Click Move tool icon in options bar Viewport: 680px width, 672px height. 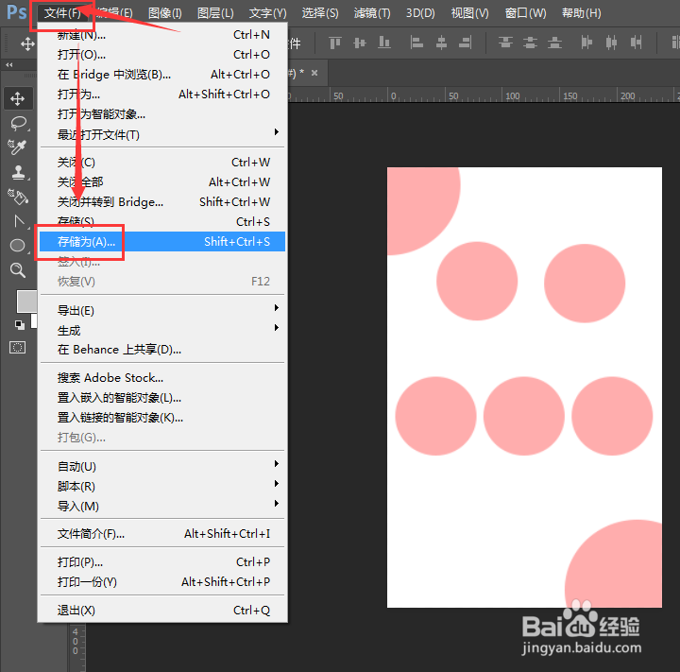(27, 43)
